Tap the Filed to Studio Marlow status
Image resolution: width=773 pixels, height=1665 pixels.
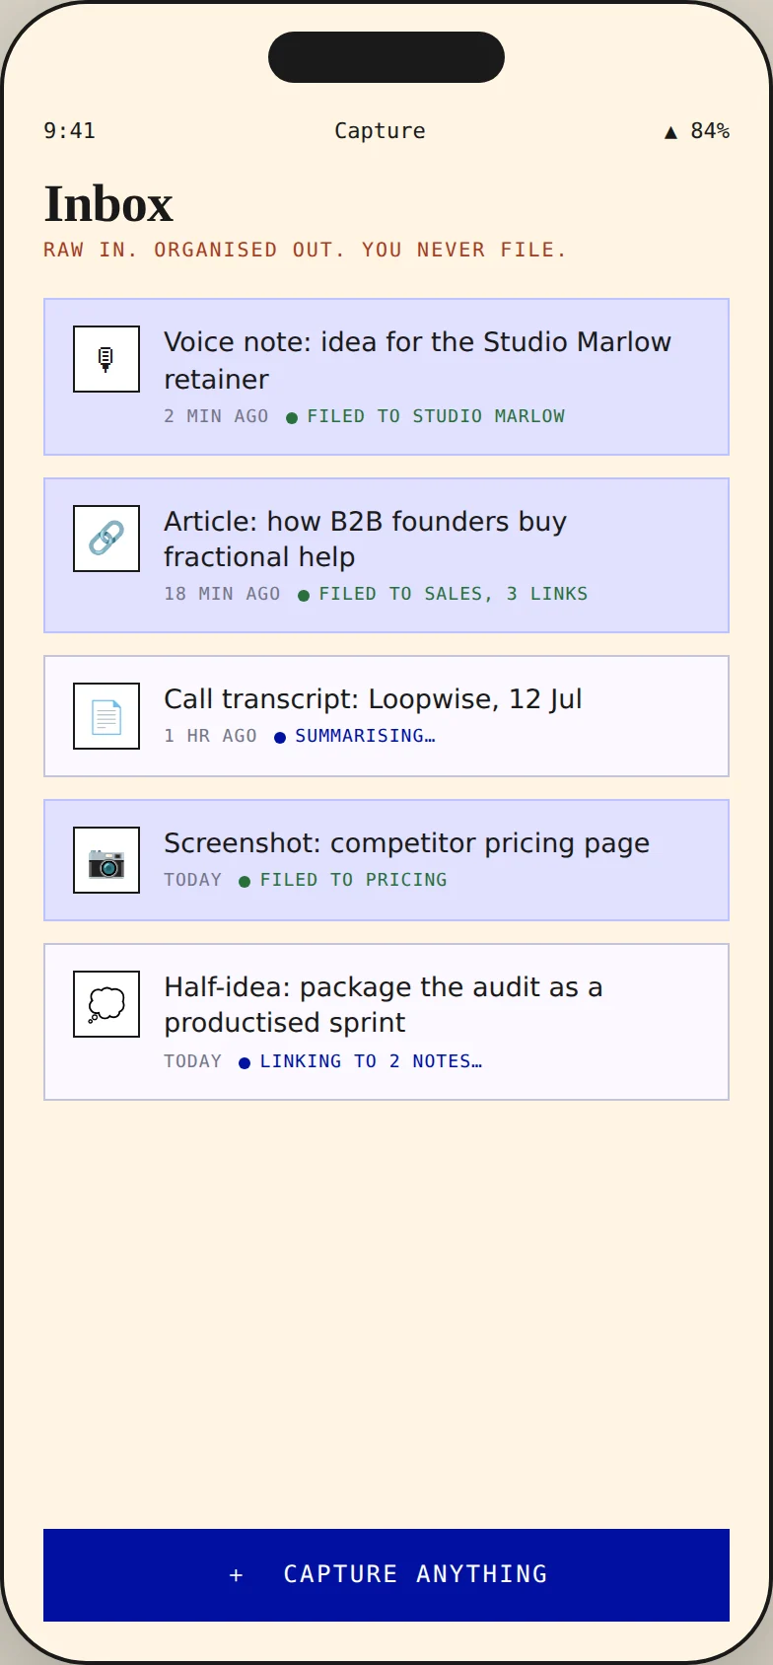pyautogui.click(x=436, y=416)
